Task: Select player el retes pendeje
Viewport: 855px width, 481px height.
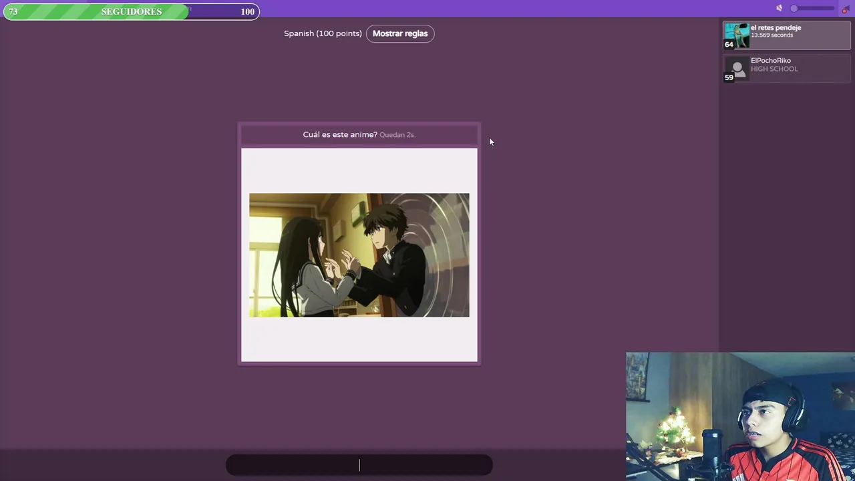Action: 787,36
